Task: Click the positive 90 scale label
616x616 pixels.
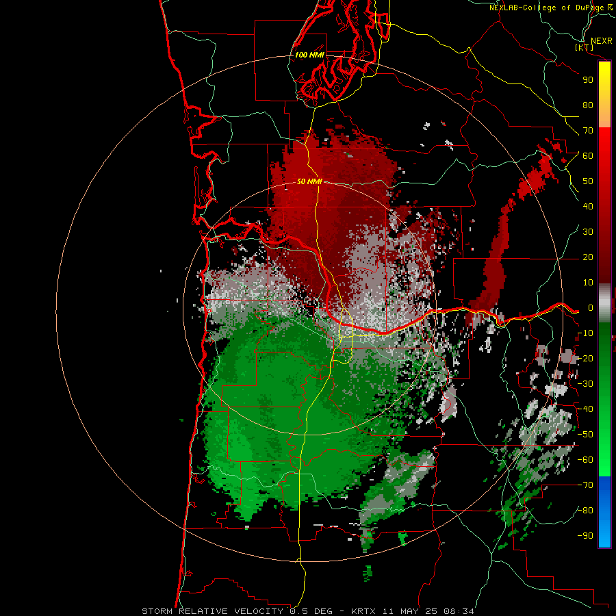Action: 588,80
